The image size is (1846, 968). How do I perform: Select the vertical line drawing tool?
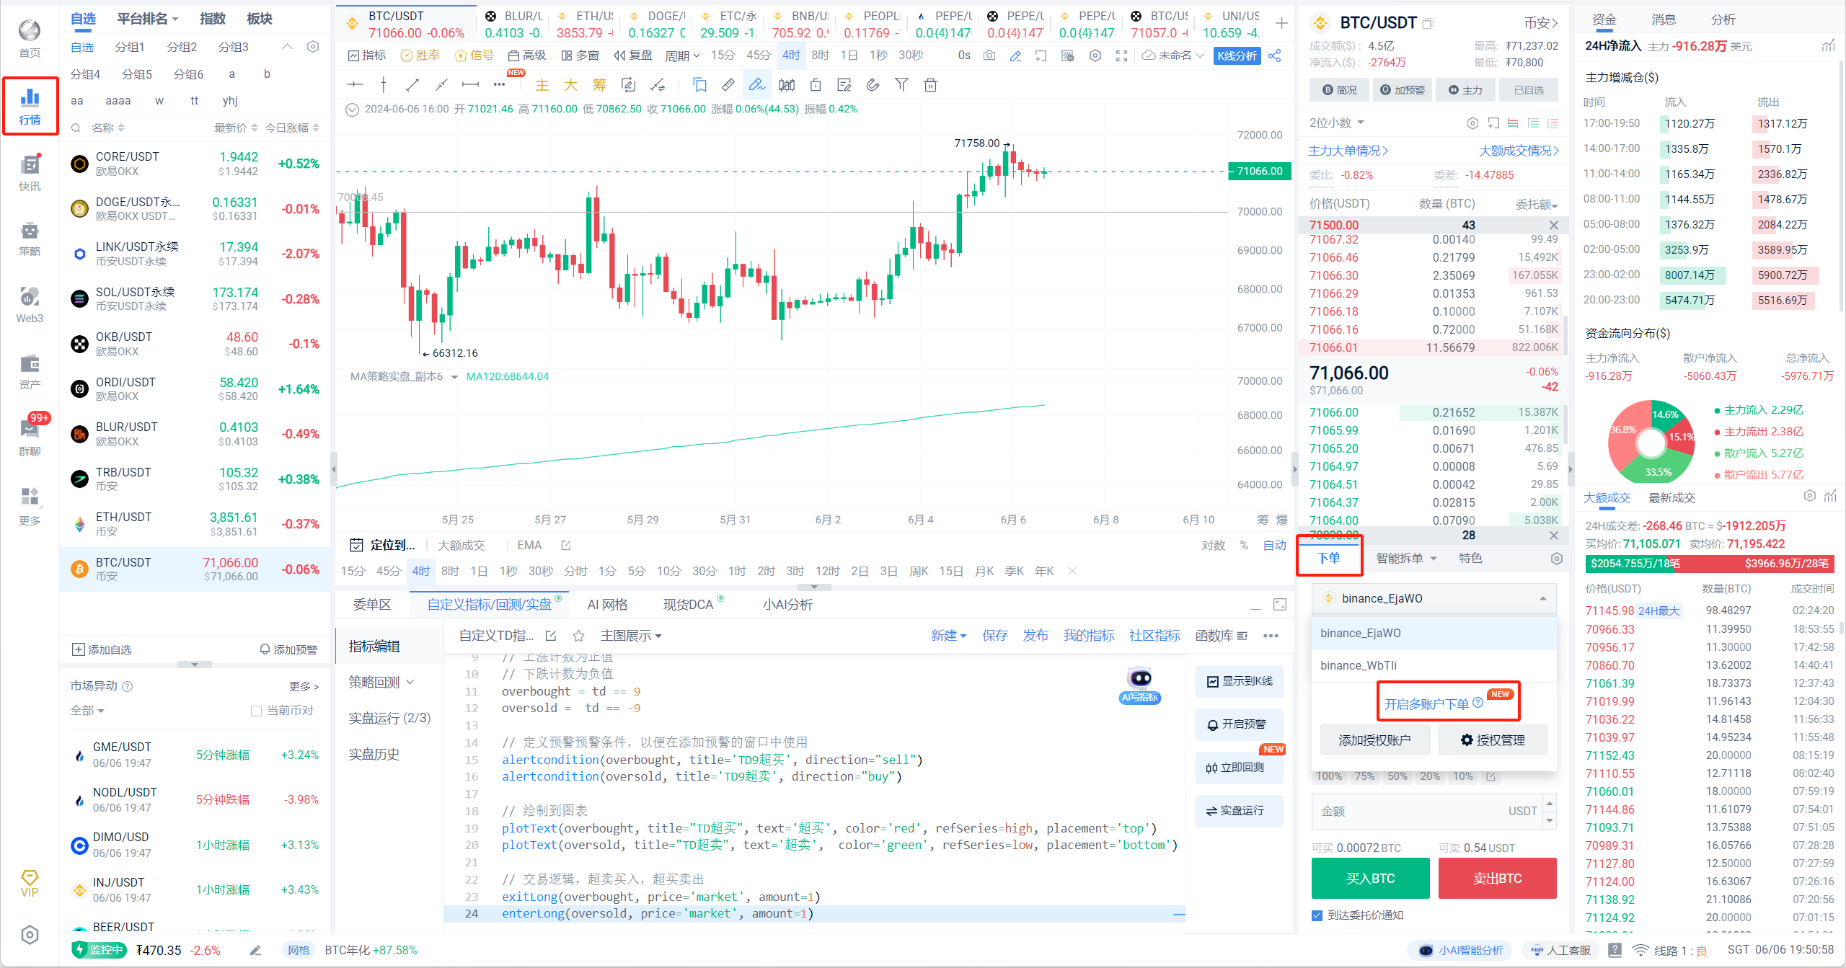pyautogui.click(x=384, y=85)
